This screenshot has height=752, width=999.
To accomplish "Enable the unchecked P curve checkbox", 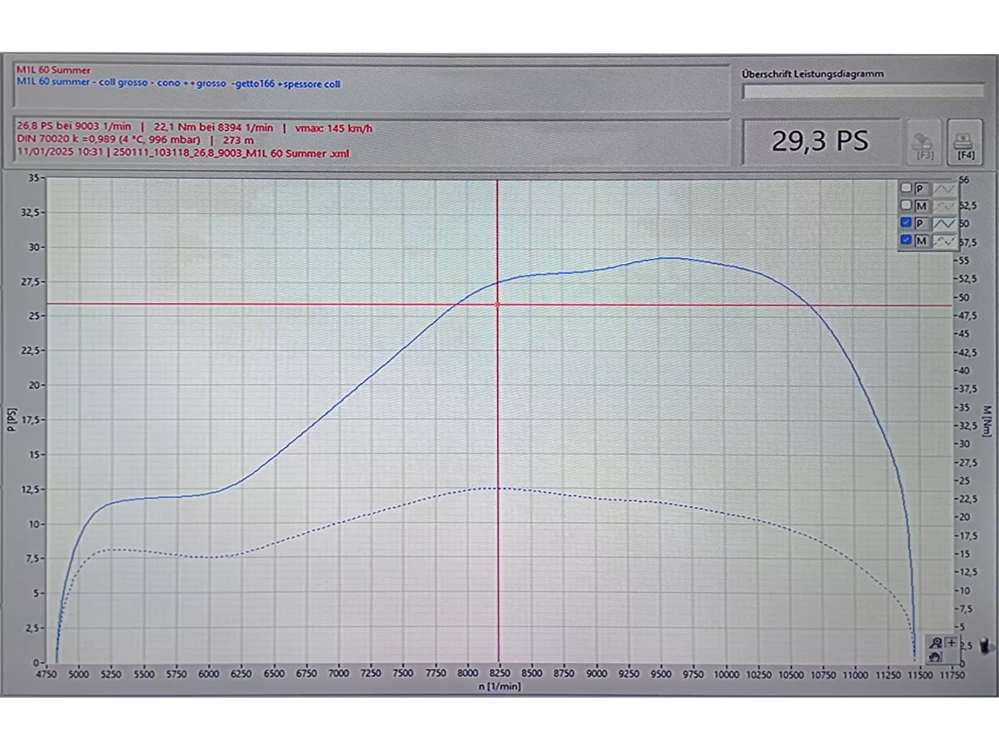I will [906, 189].
